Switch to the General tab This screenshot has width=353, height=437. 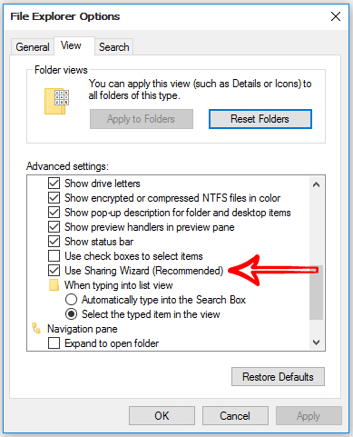[x=33, y=47]
